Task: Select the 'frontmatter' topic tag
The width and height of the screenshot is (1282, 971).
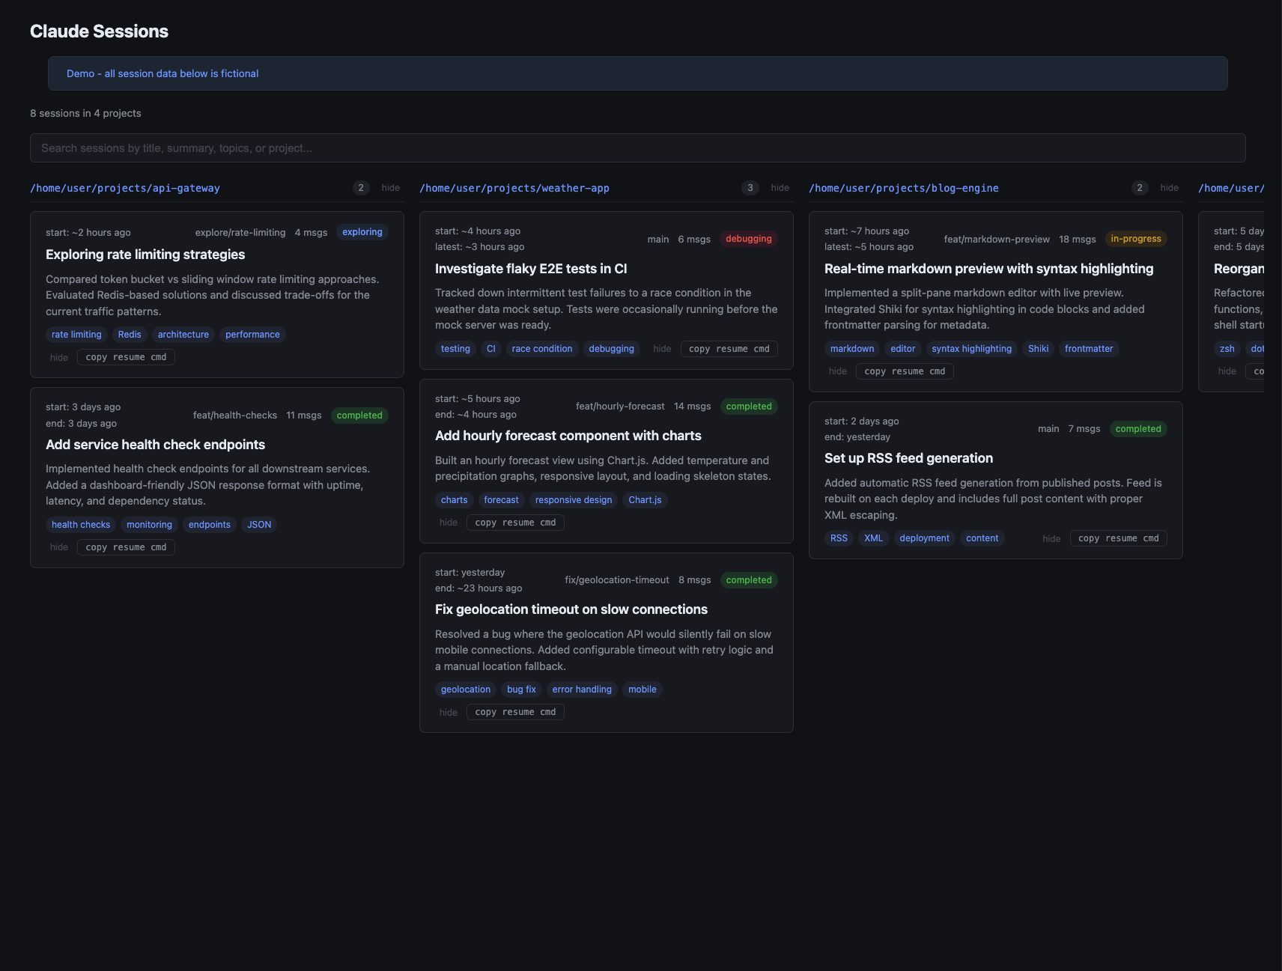Action: [1089, 349]
